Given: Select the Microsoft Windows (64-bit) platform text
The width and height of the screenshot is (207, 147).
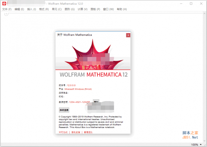Looking at the screenshot, I should click(x=78, y=89).
